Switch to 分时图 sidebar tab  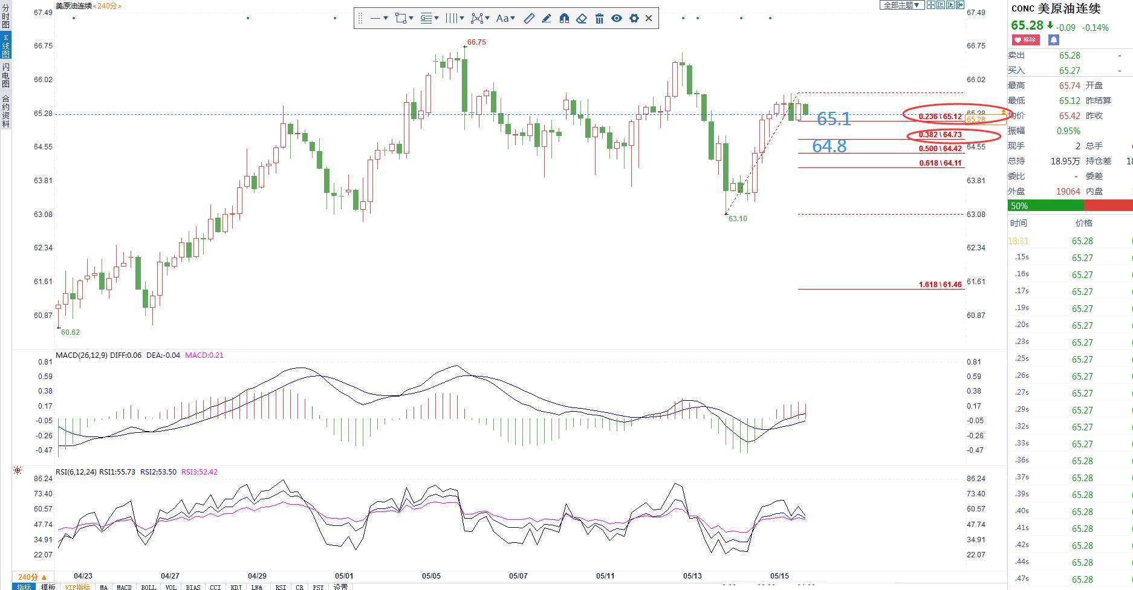click(6, 17)
